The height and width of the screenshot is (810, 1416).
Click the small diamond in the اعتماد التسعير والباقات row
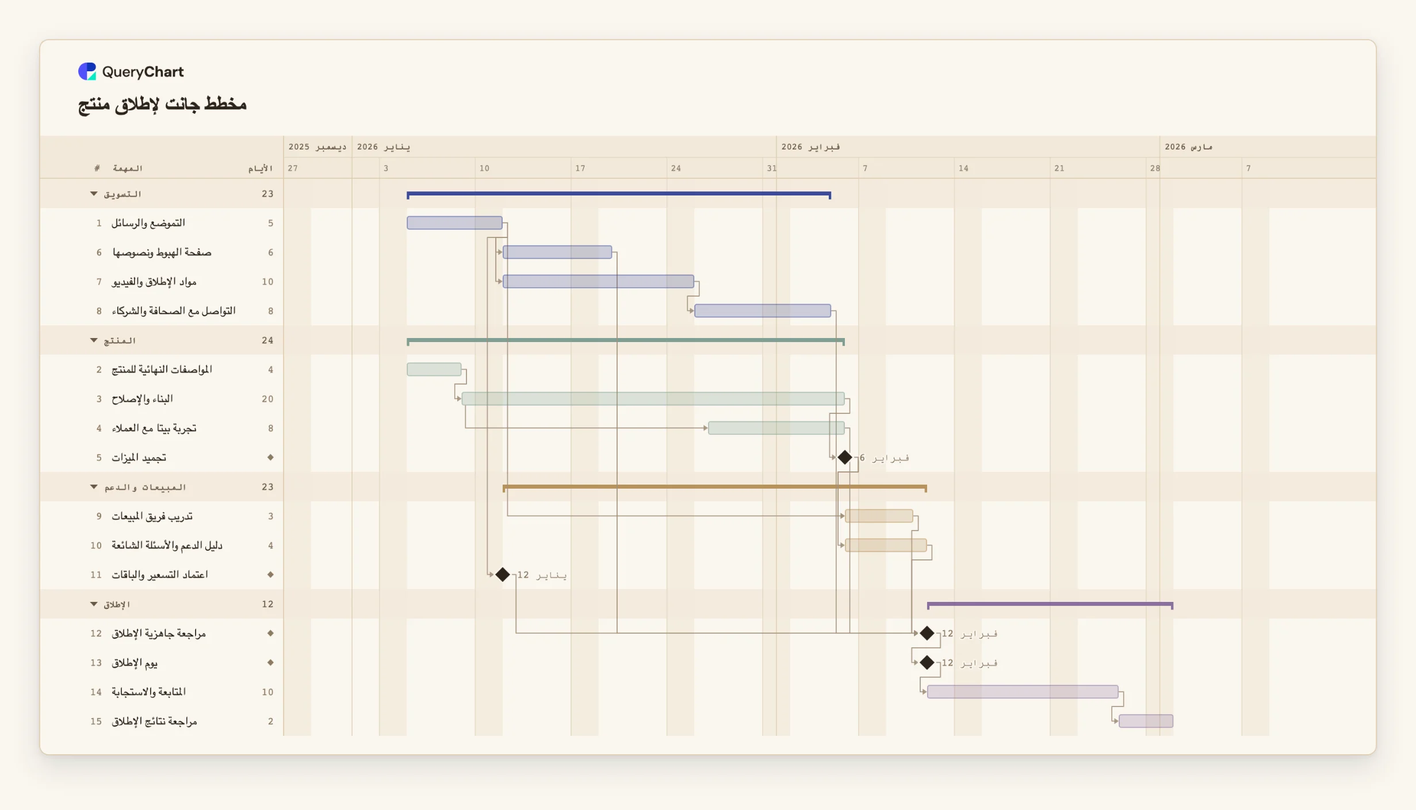270,574
